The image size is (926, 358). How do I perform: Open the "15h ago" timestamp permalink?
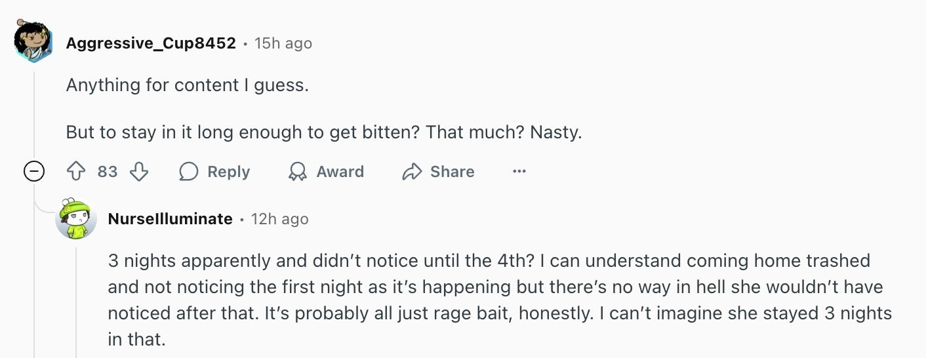tap(283, 43)
